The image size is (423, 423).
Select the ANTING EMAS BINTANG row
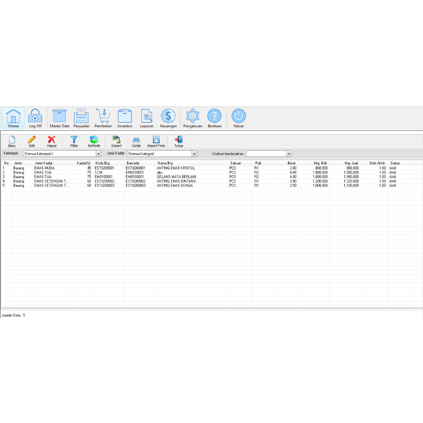(x=211, y=181)
